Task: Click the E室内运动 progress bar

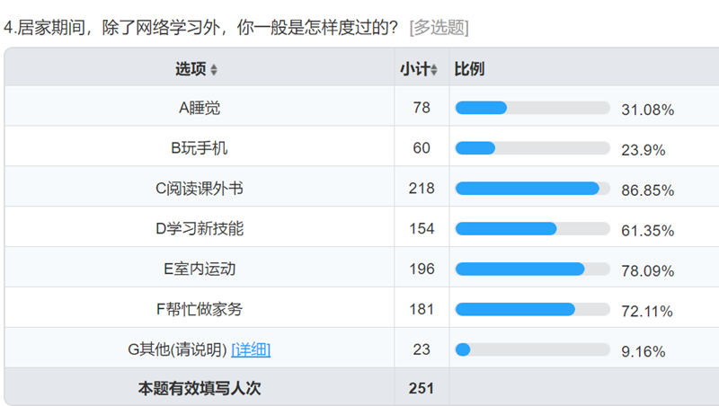Action: point(532,269)
